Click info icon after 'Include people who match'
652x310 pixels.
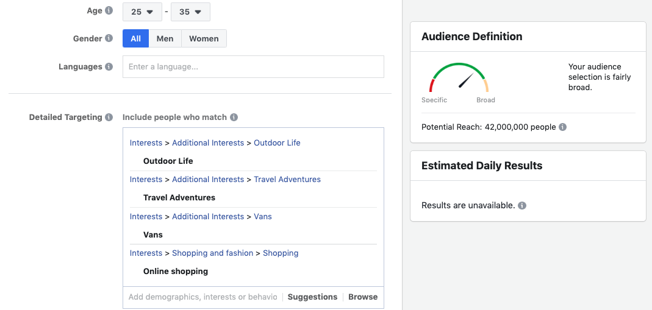[234, 117]
